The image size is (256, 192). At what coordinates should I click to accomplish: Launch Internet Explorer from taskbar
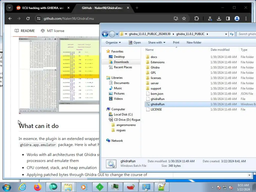22,187
